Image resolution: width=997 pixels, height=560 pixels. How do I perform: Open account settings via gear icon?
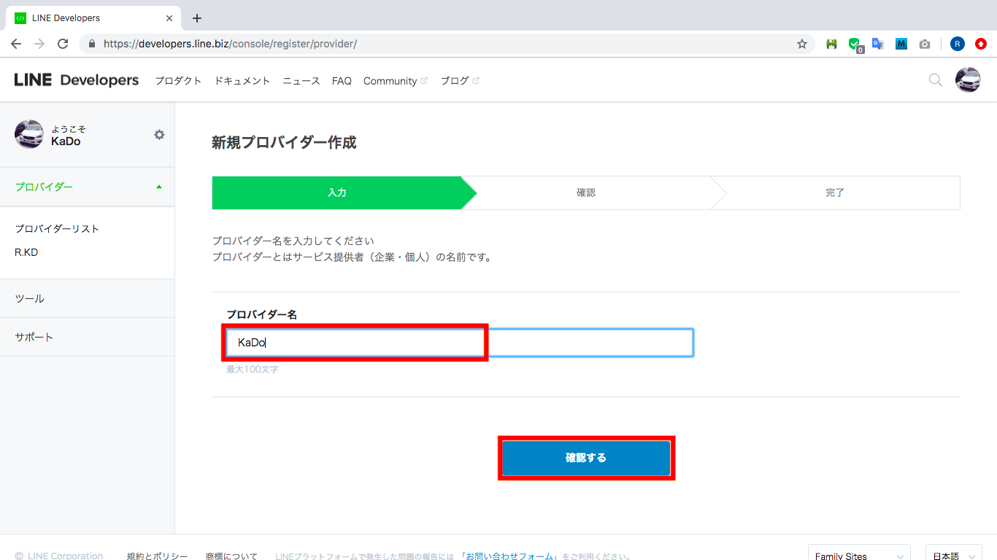(159, 134)
